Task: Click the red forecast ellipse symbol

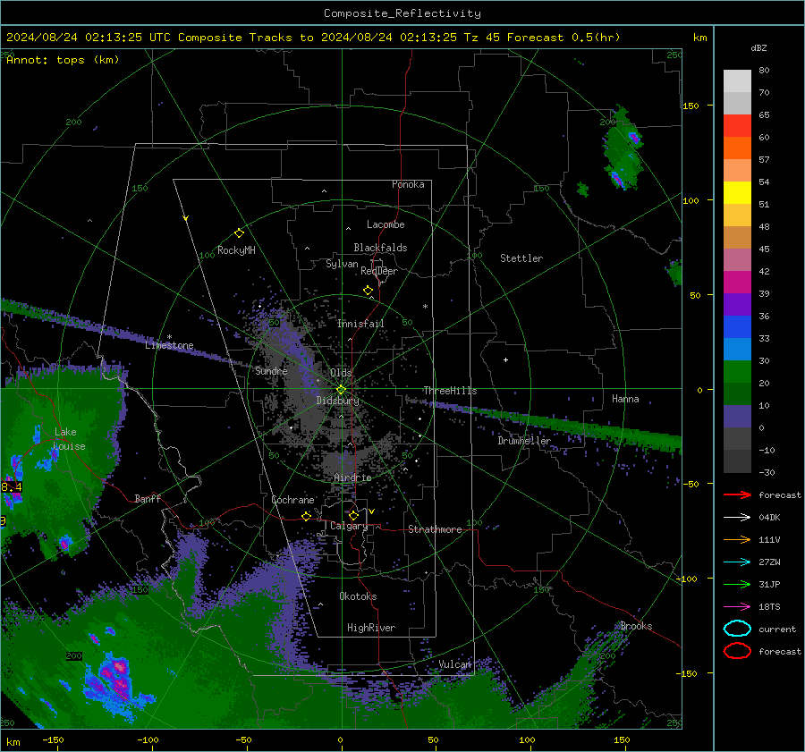Action: (x=737, y=651)
